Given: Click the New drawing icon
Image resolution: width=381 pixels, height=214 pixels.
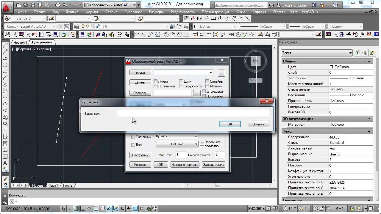Looking at the screenshot, I should coord(19,5).
